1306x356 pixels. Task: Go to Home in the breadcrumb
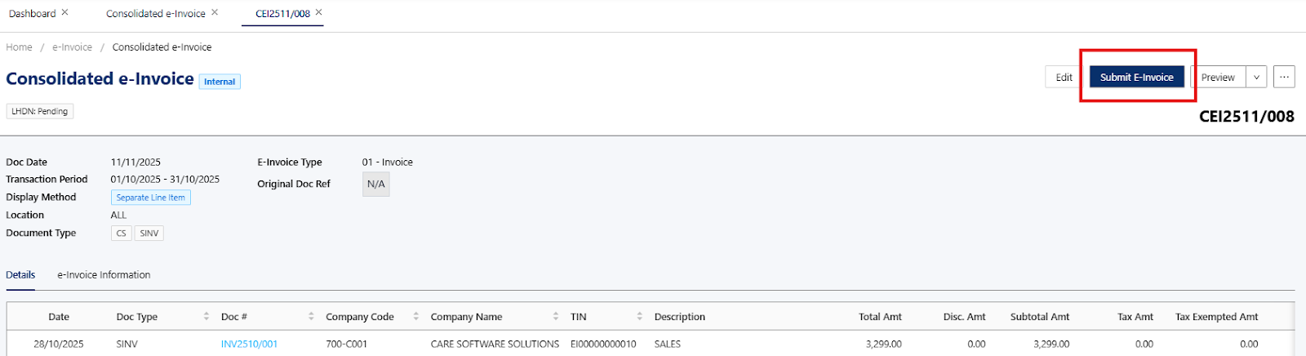pyautogui.click(x=20, y=47)
